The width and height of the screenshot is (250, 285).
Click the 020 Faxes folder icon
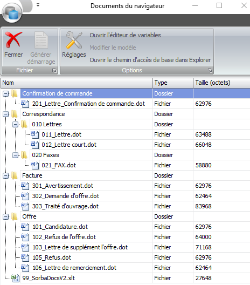point(24,155)
